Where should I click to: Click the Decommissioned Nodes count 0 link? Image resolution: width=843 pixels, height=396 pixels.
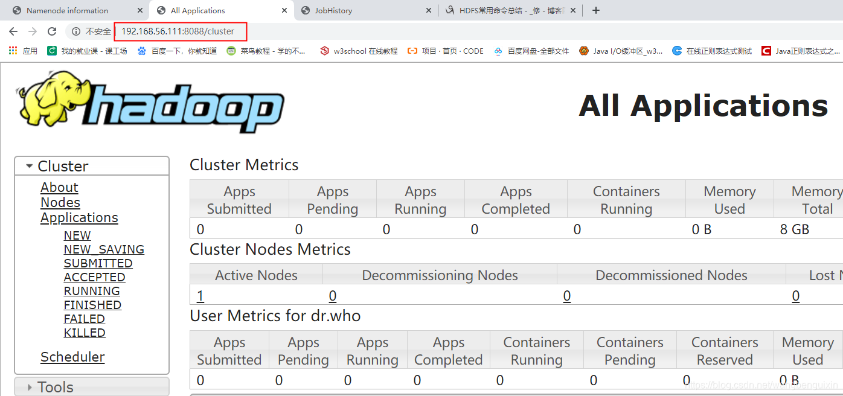click(x=567, y=296)
